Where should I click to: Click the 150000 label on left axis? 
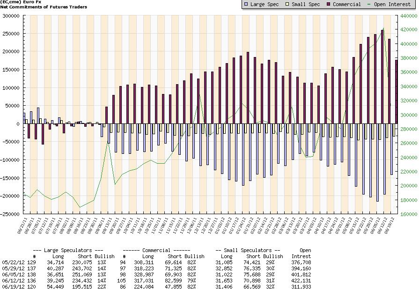[11, 70]
